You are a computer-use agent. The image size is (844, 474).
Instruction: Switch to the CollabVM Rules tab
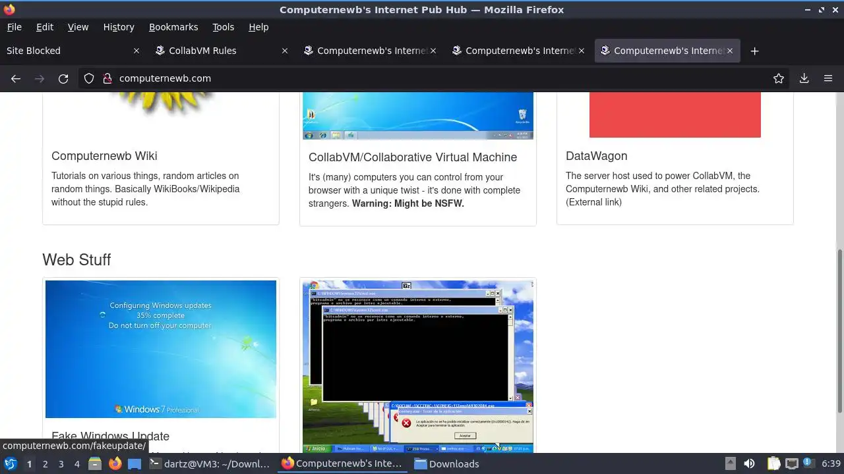tap(221, 51)
